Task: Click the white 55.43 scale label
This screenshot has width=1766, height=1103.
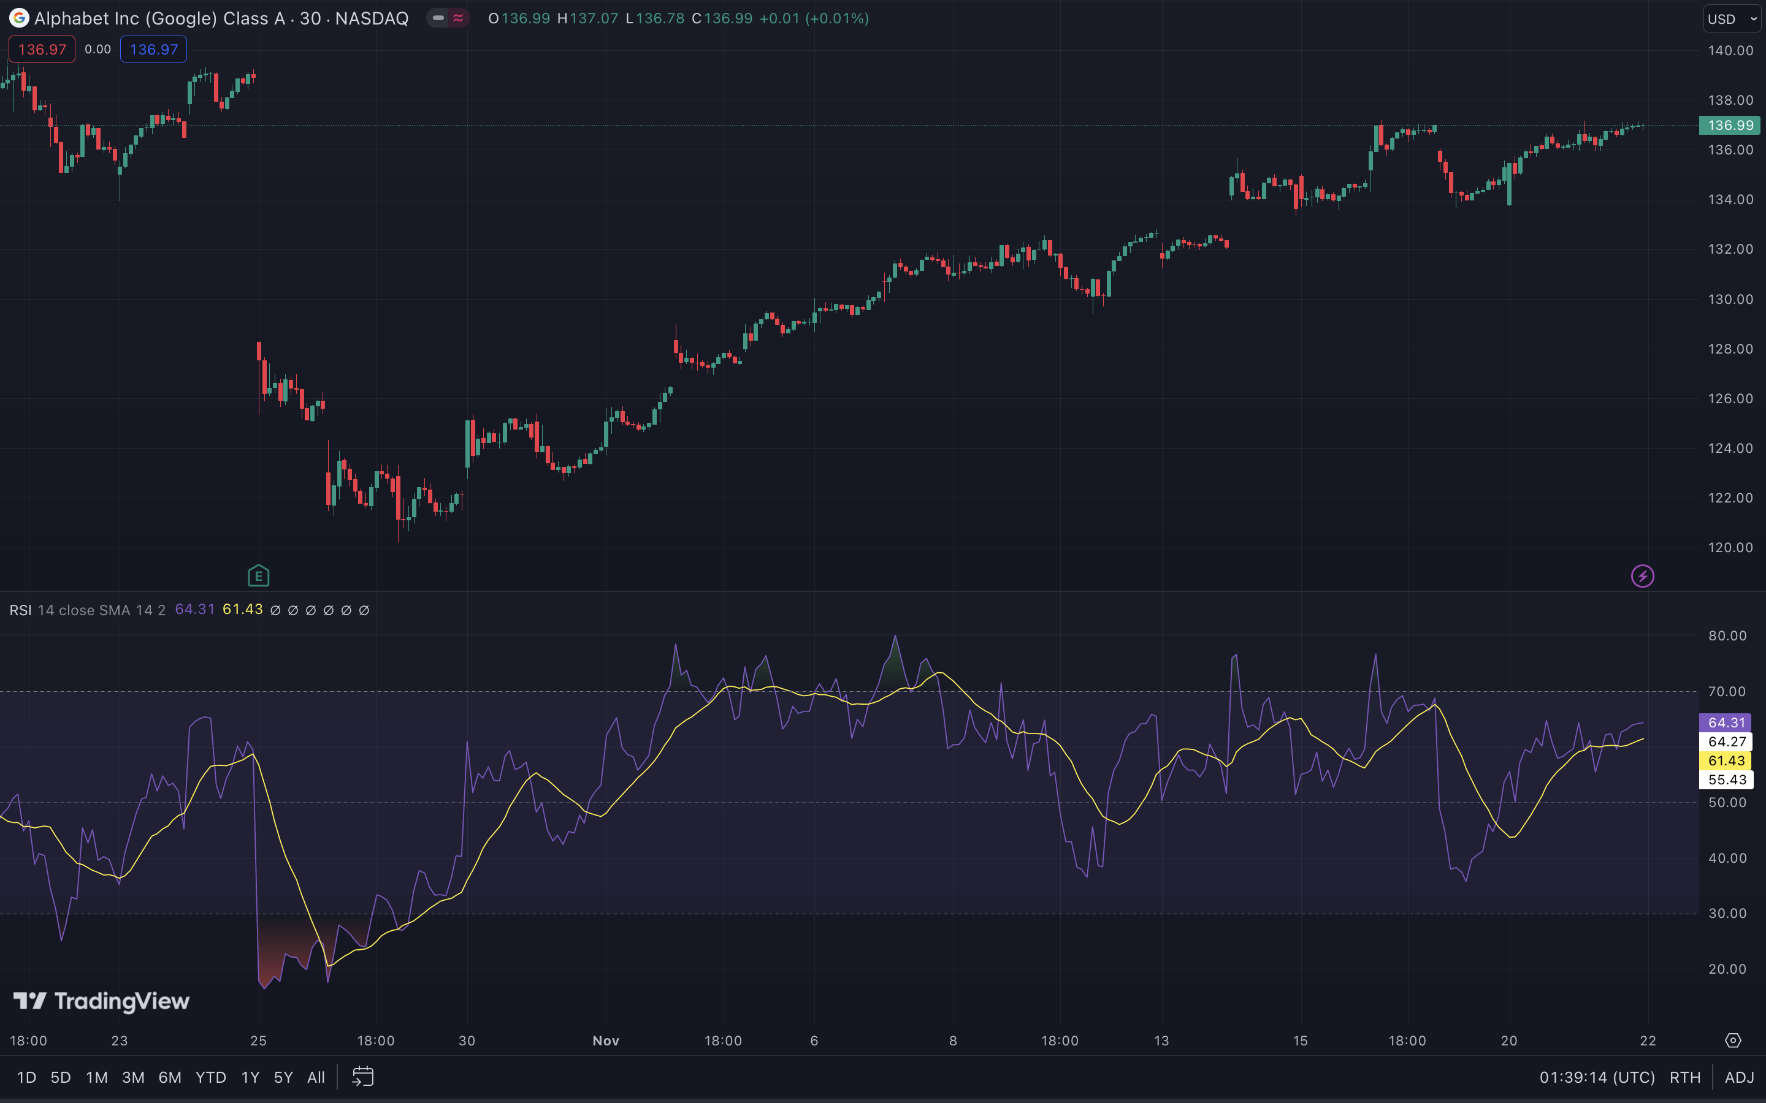Action: (x=1725, y=780)
